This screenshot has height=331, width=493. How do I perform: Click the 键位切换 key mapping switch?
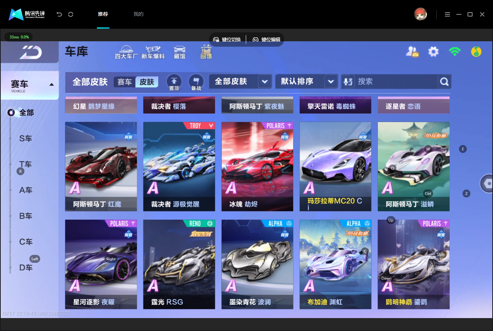227,39
